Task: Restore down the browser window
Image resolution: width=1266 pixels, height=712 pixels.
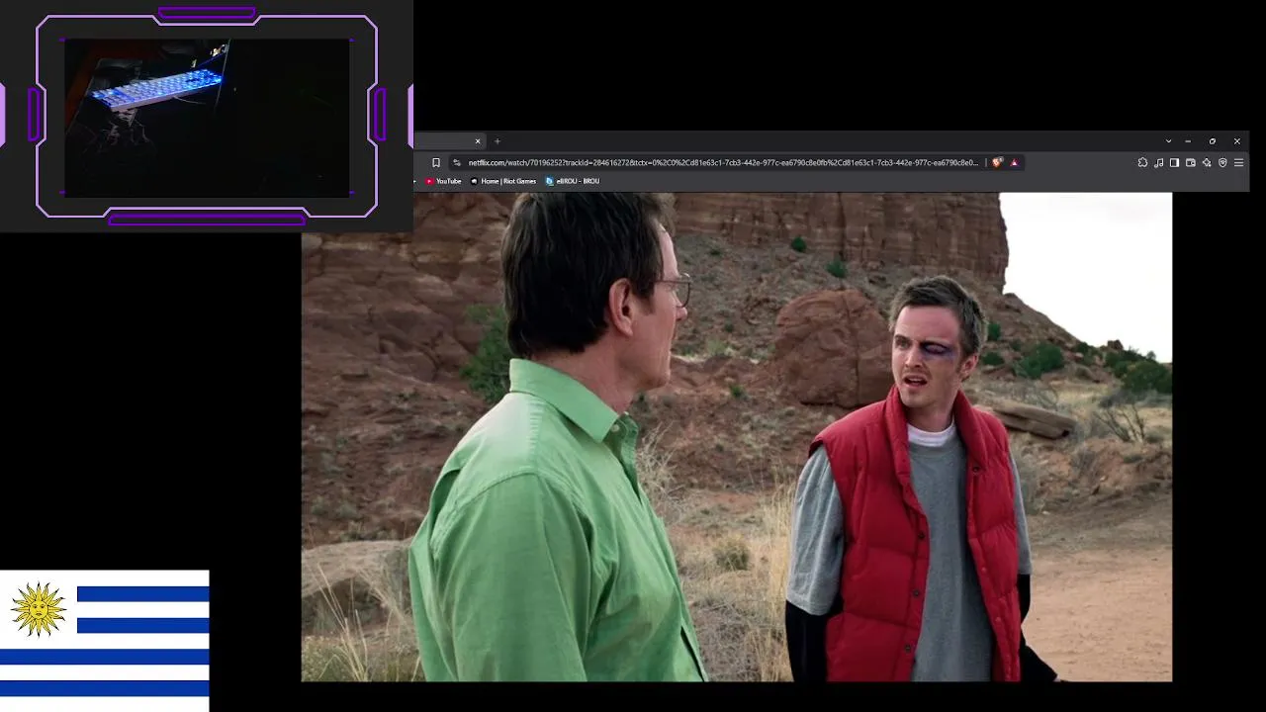Action: (x=1213, y=141)
